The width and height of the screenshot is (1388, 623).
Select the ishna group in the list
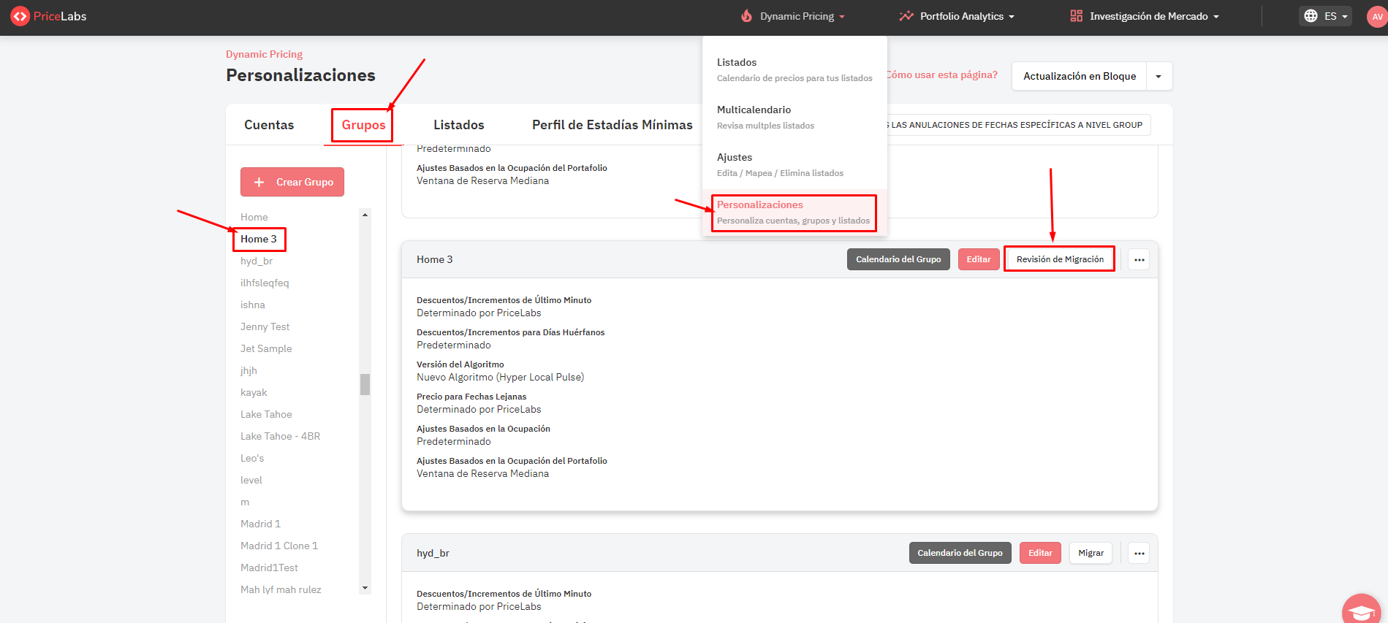pos(252,305)
